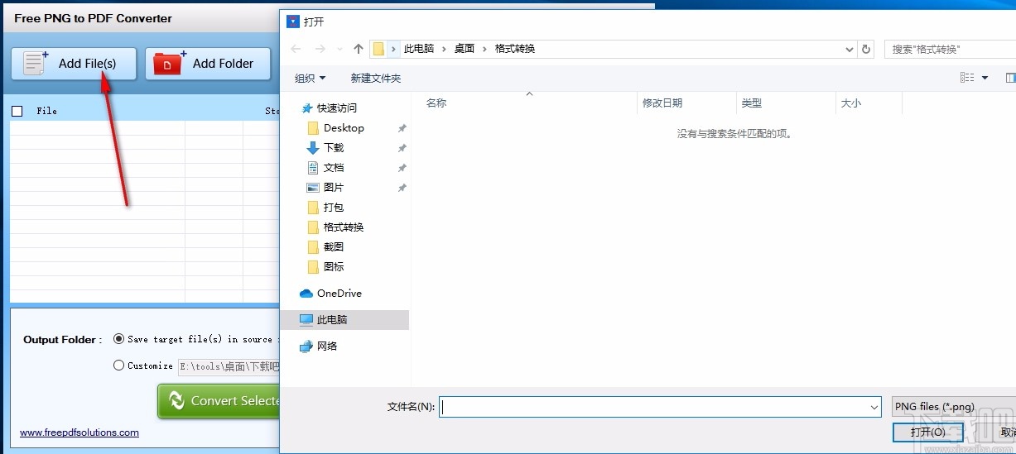Click the Add Folder button

coord(208,64)
